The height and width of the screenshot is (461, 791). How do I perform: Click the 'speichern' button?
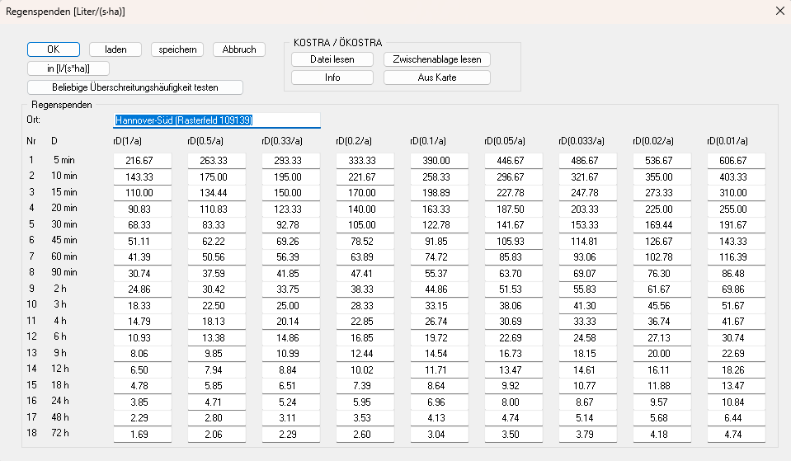[x=177, y=49]
